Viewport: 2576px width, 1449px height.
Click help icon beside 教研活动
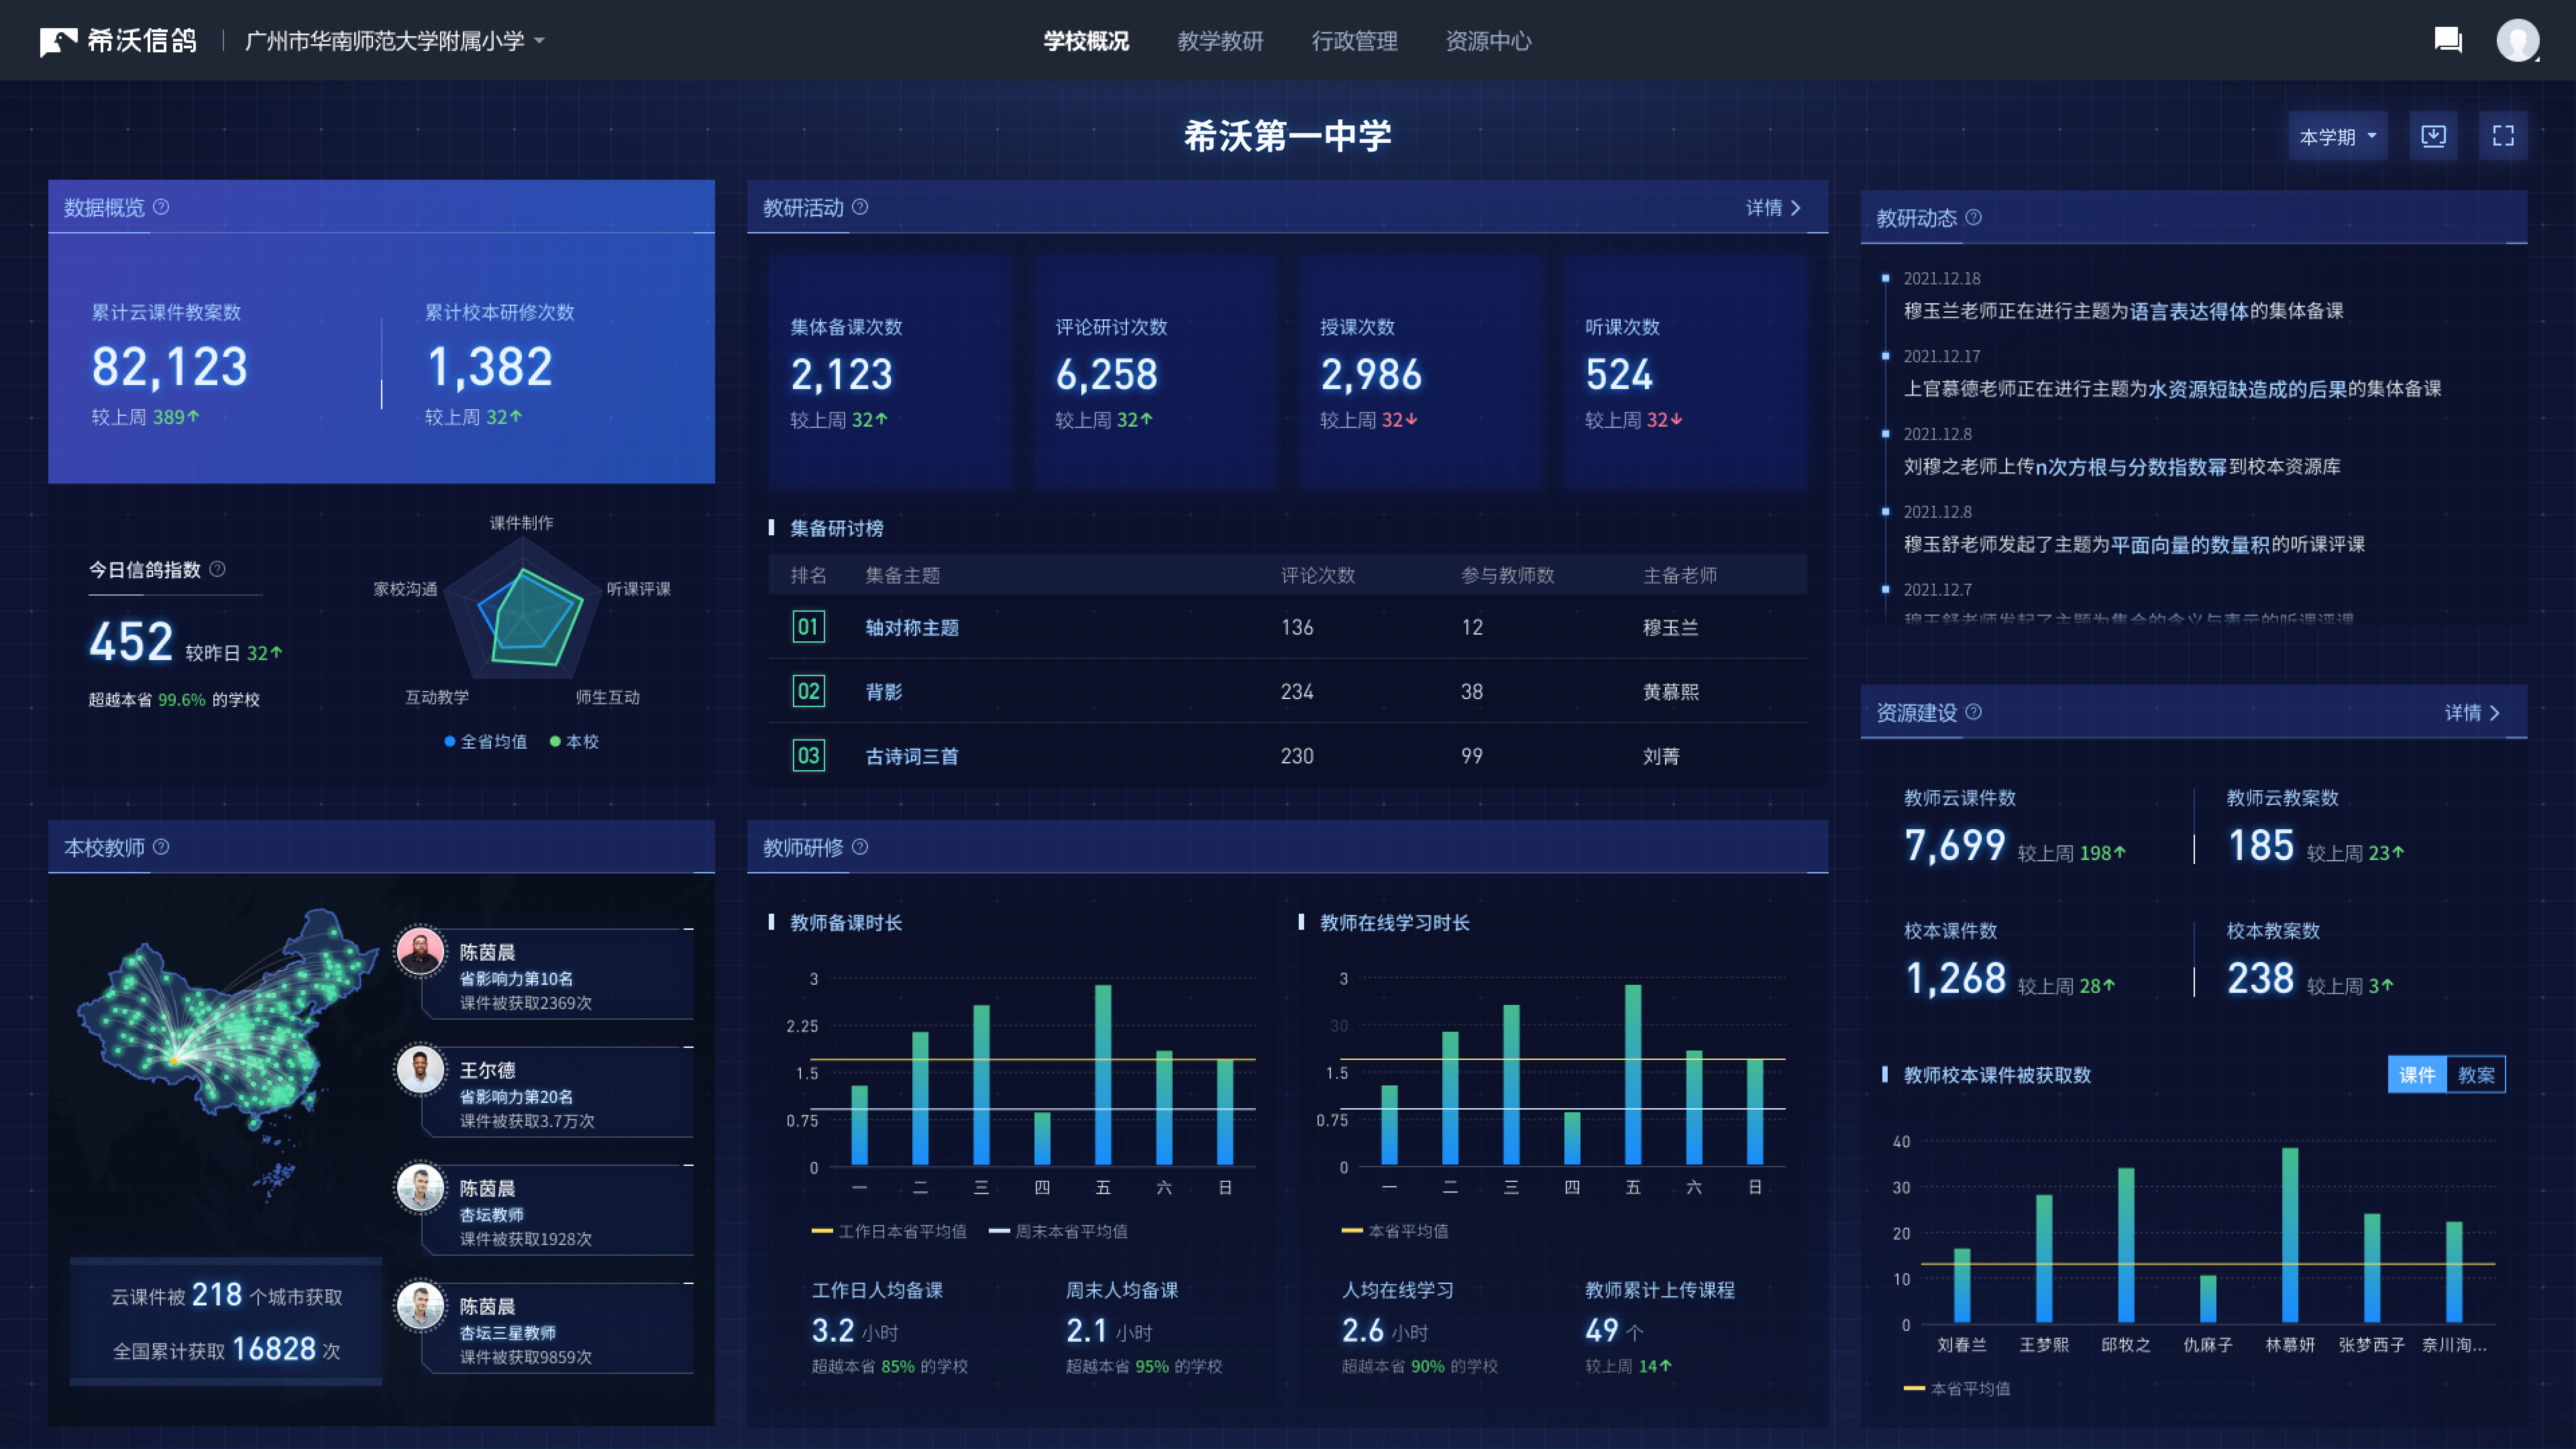click(x=860, y=207)
